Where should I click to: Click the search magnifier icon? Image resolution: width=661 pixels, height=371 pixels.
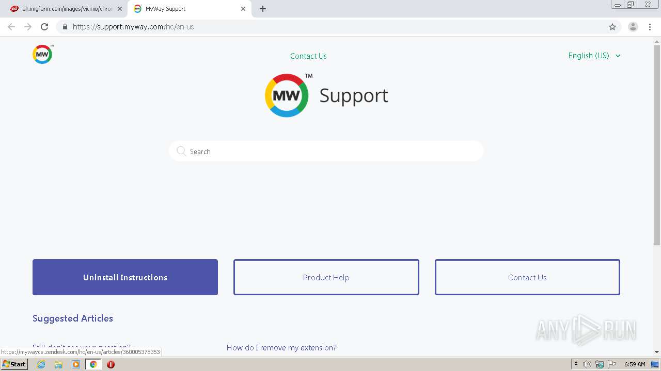pos(181,151)
